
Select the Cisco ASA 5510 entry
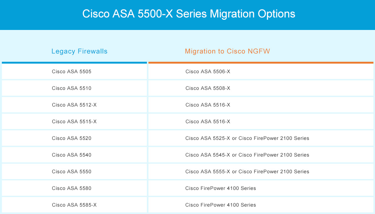72,88
